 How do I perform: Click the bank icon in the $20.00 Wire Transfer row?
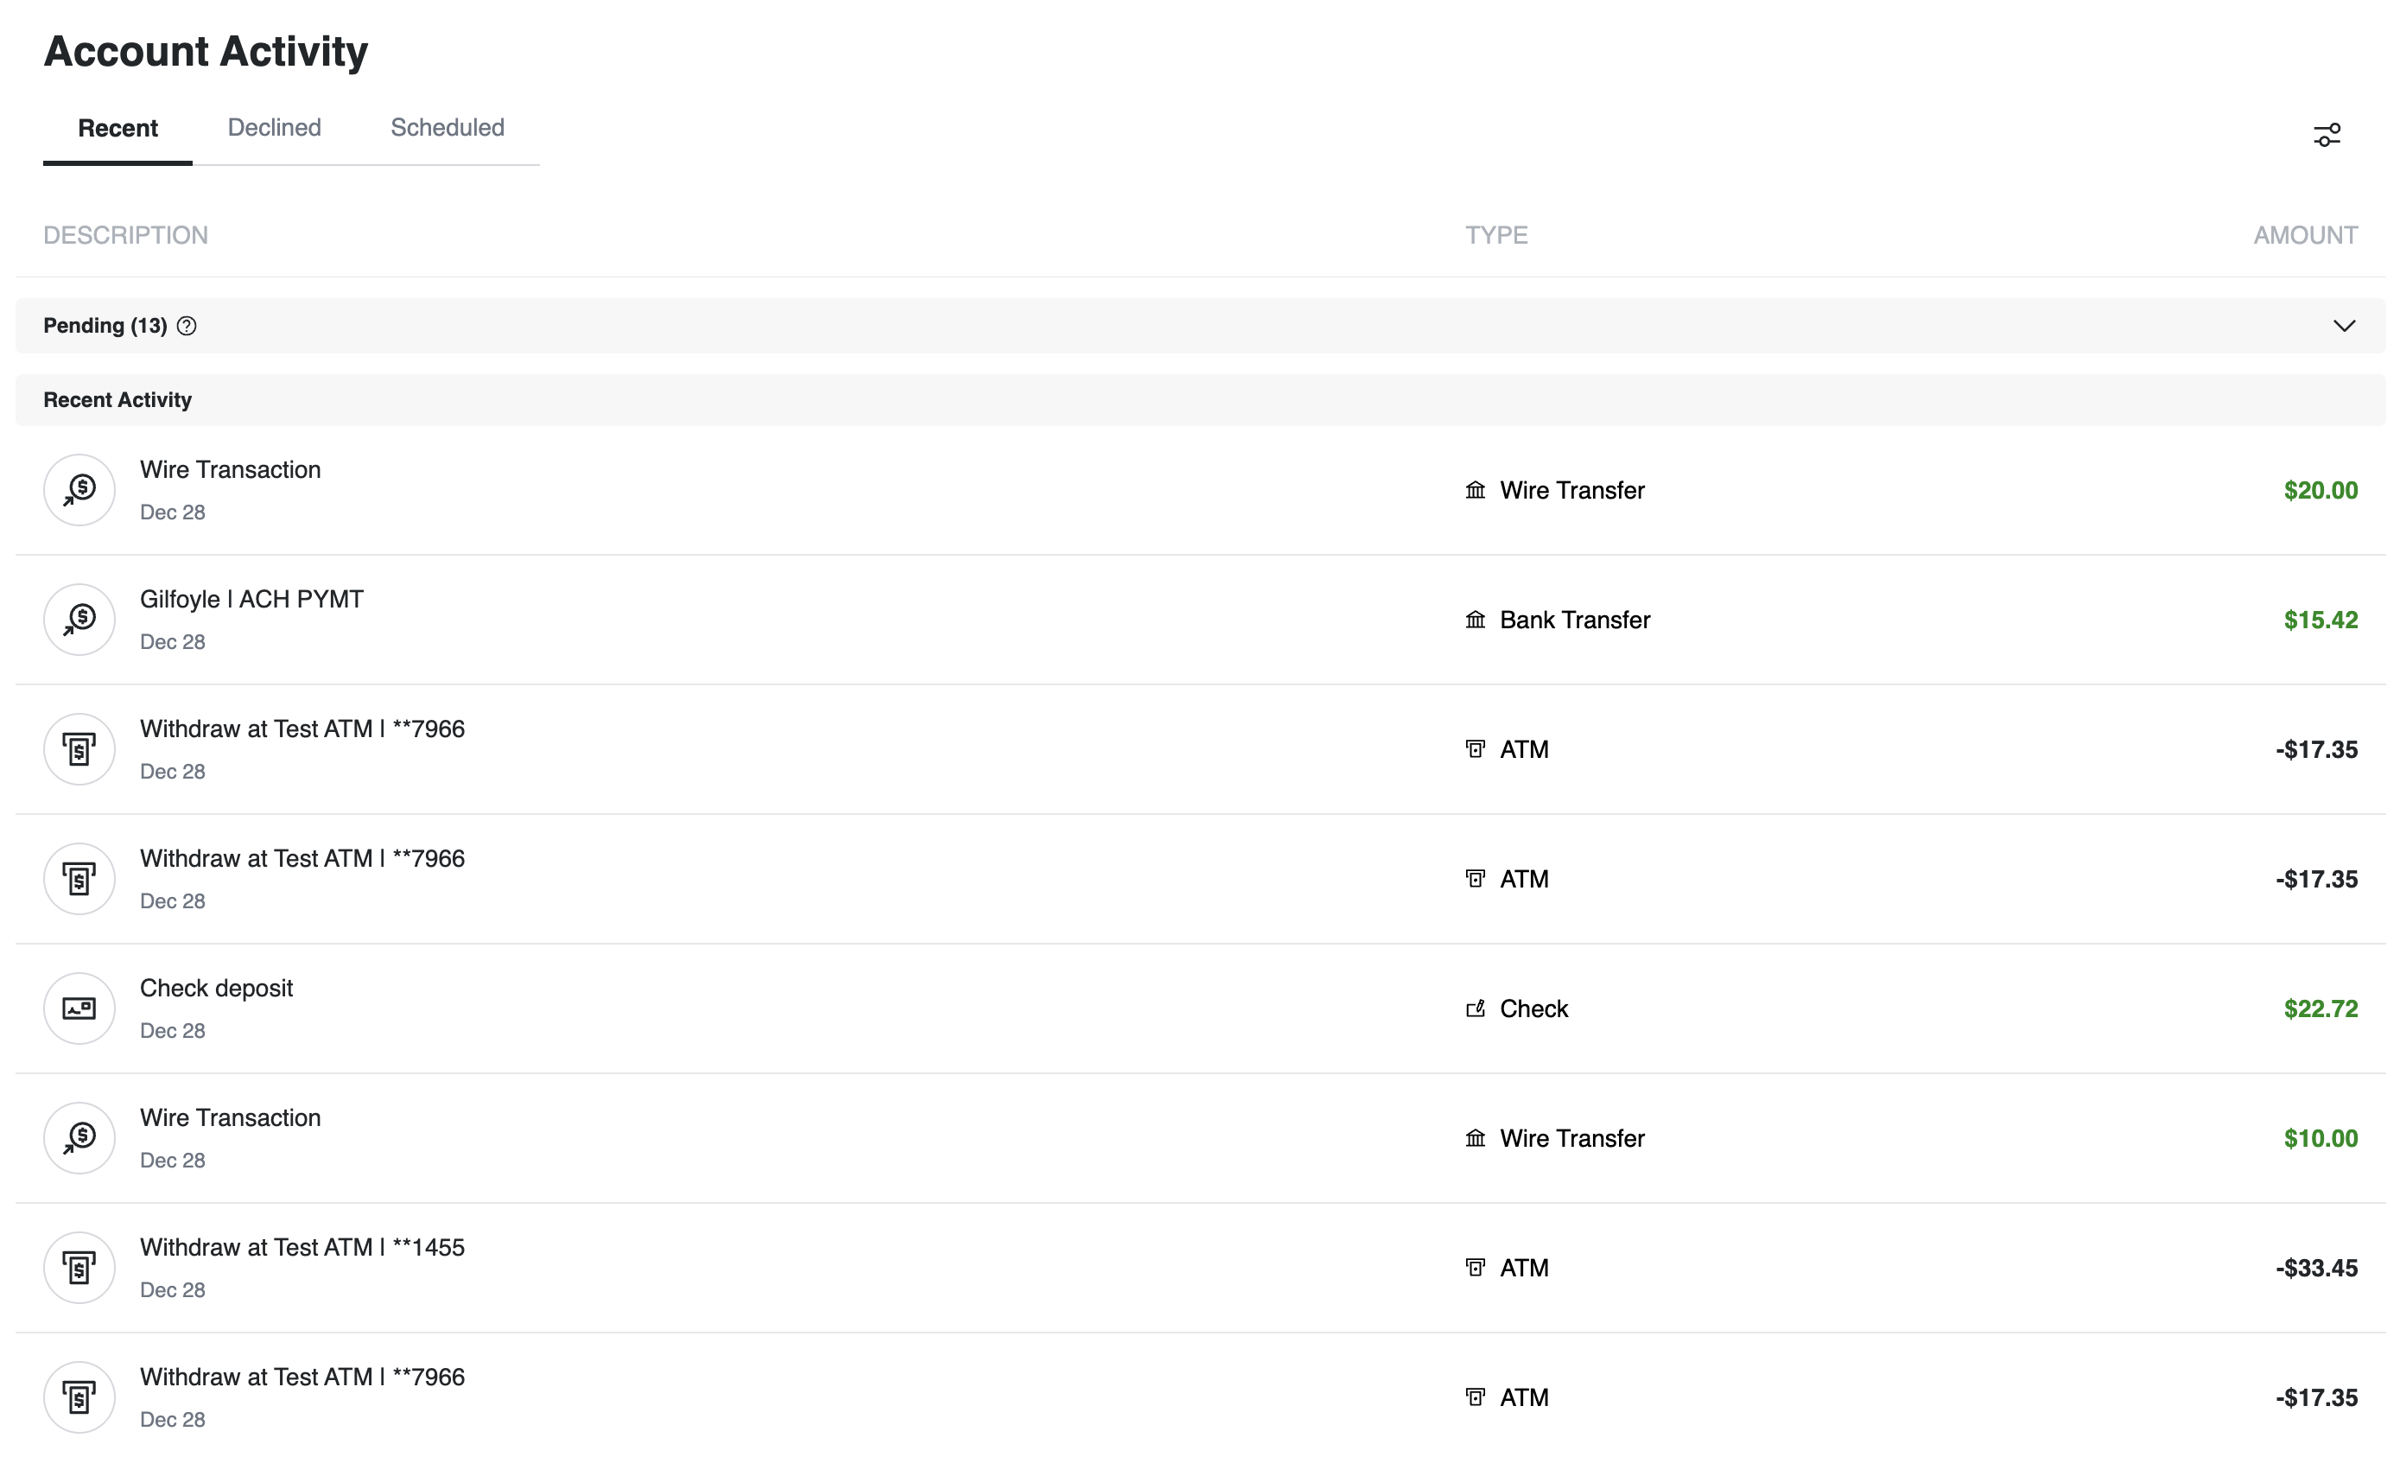(1476, 490)
